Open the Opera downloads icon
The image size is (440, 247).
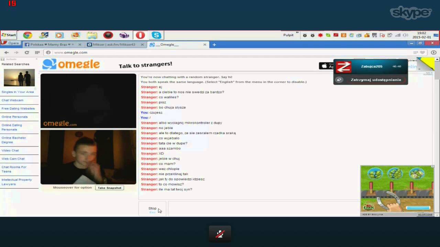tap(434, 52)
